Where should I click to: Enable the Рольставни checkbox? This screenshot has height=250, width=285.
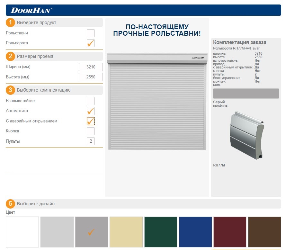click(x=91, y=33)
